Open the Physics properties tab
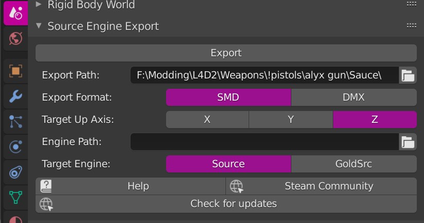424x223 pixels. point(15,147)
